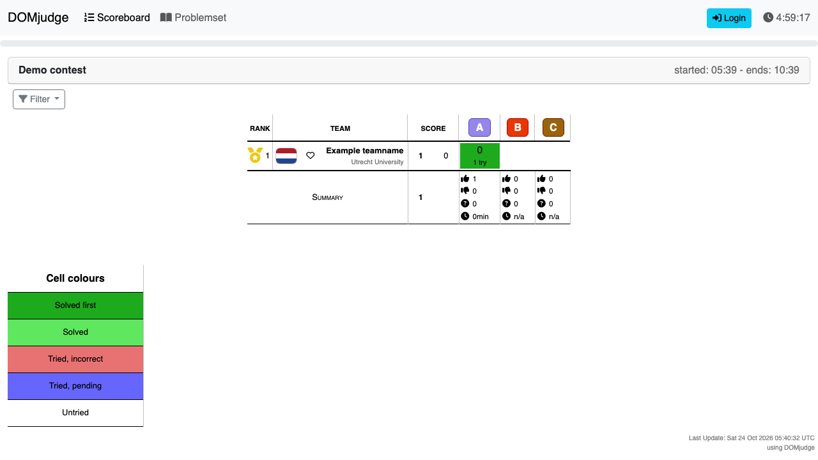
Task: Click the Tried, incorrect red swatch
Action: [x=75, y=359]
